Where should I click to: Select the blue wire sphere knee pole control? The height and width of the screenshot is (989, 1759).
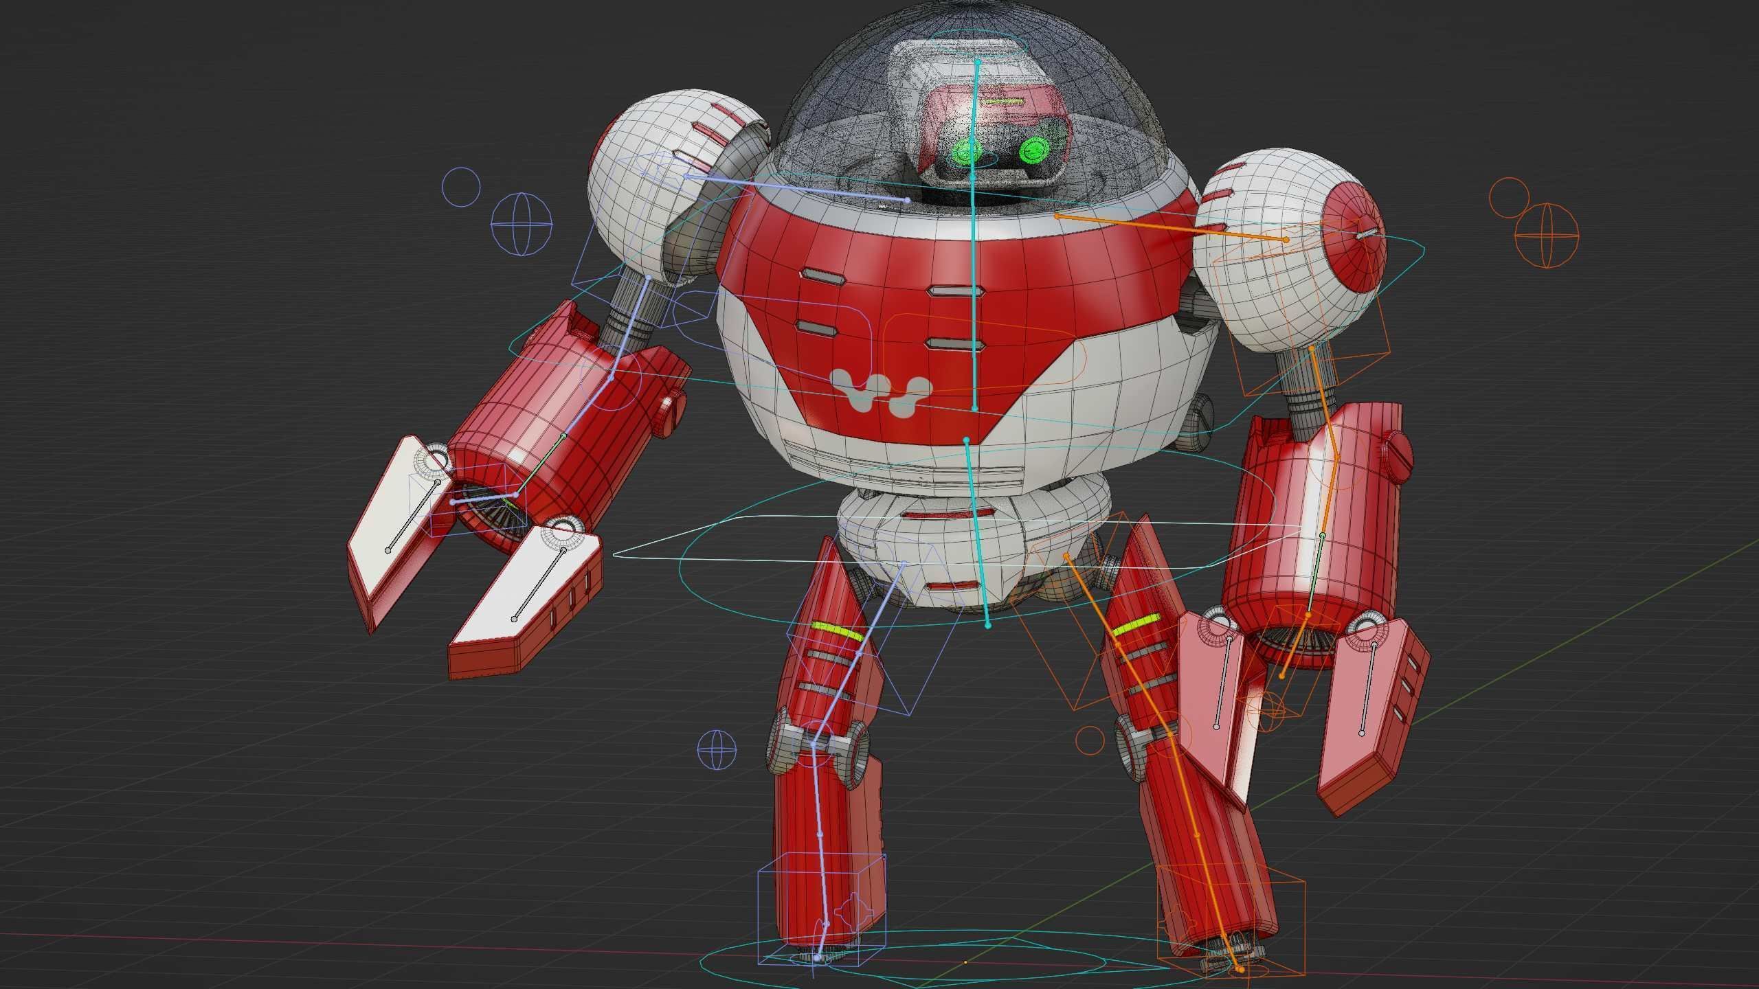click(x=717, y=749)
